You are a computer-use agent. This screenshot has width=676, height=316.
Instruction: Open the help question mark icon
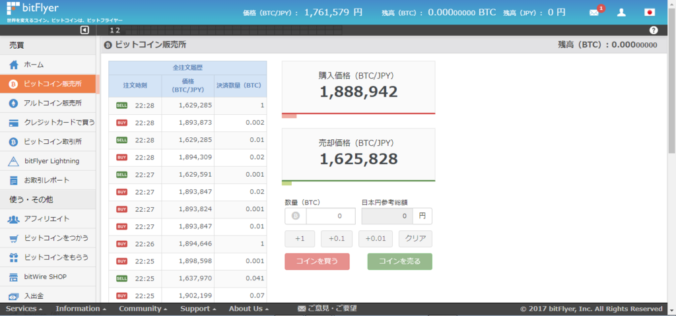click(654, 30)
